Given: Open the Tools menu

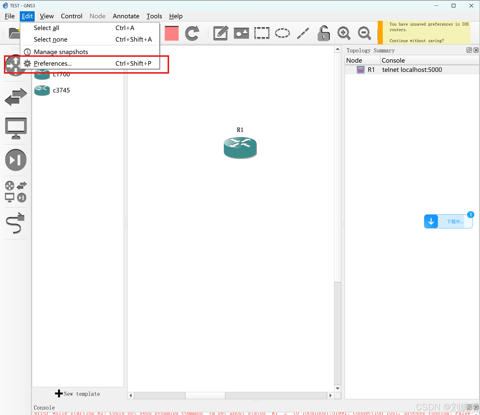Looking at the screenshot, I should click(x=154, y=16).
